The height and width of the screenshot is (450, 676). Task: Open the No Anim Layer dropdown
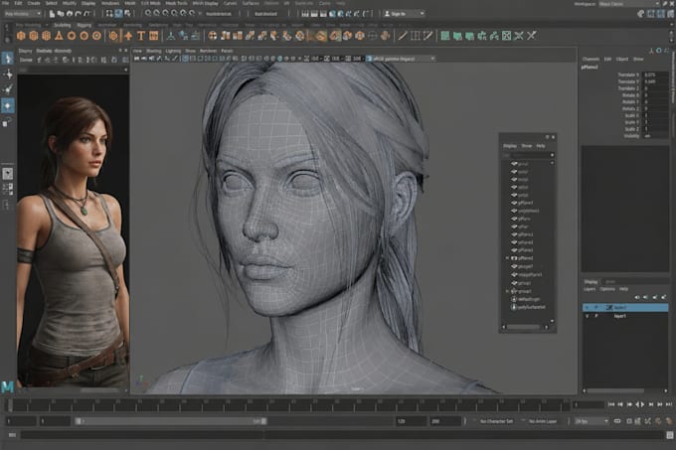click(x=543, y=421)
